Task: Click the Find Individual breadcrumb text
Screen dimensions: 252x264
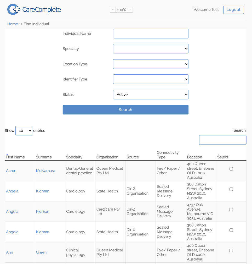Action: (x=36, y=24)
